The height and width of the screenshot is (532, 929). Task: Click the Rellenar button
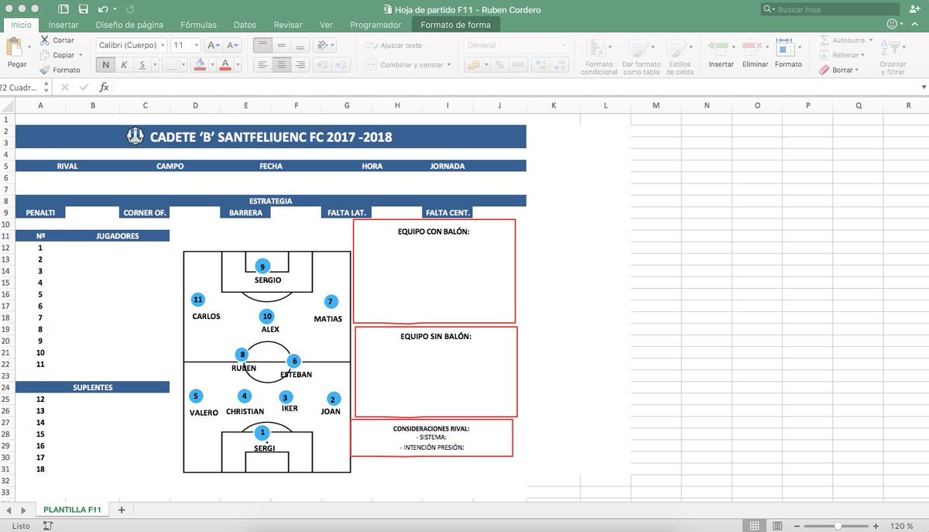[840, 55]
